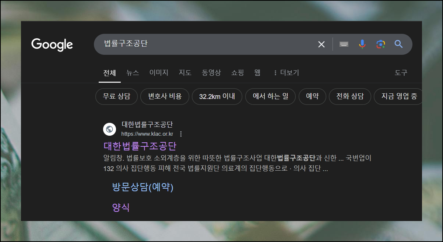Switch to the 지도 tab

pyautogui.click(x=185, y=73)
